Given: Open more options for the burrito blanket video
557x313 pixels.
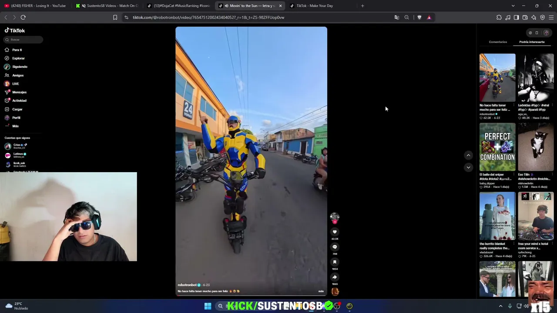Looking at the screenshot, I should 514,244.
